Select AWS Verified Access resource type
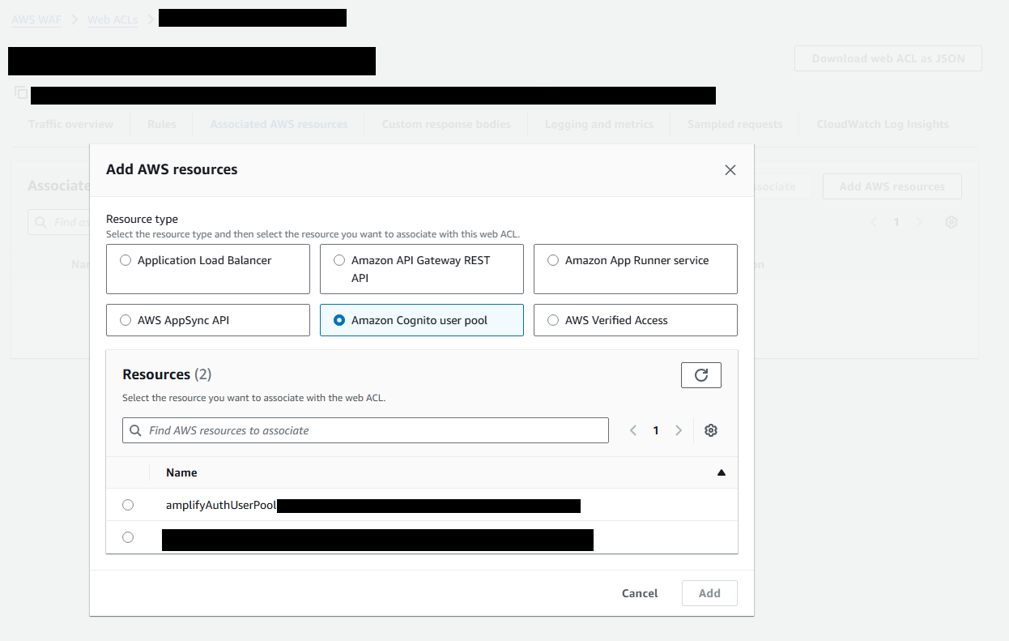 pos(636,320)
